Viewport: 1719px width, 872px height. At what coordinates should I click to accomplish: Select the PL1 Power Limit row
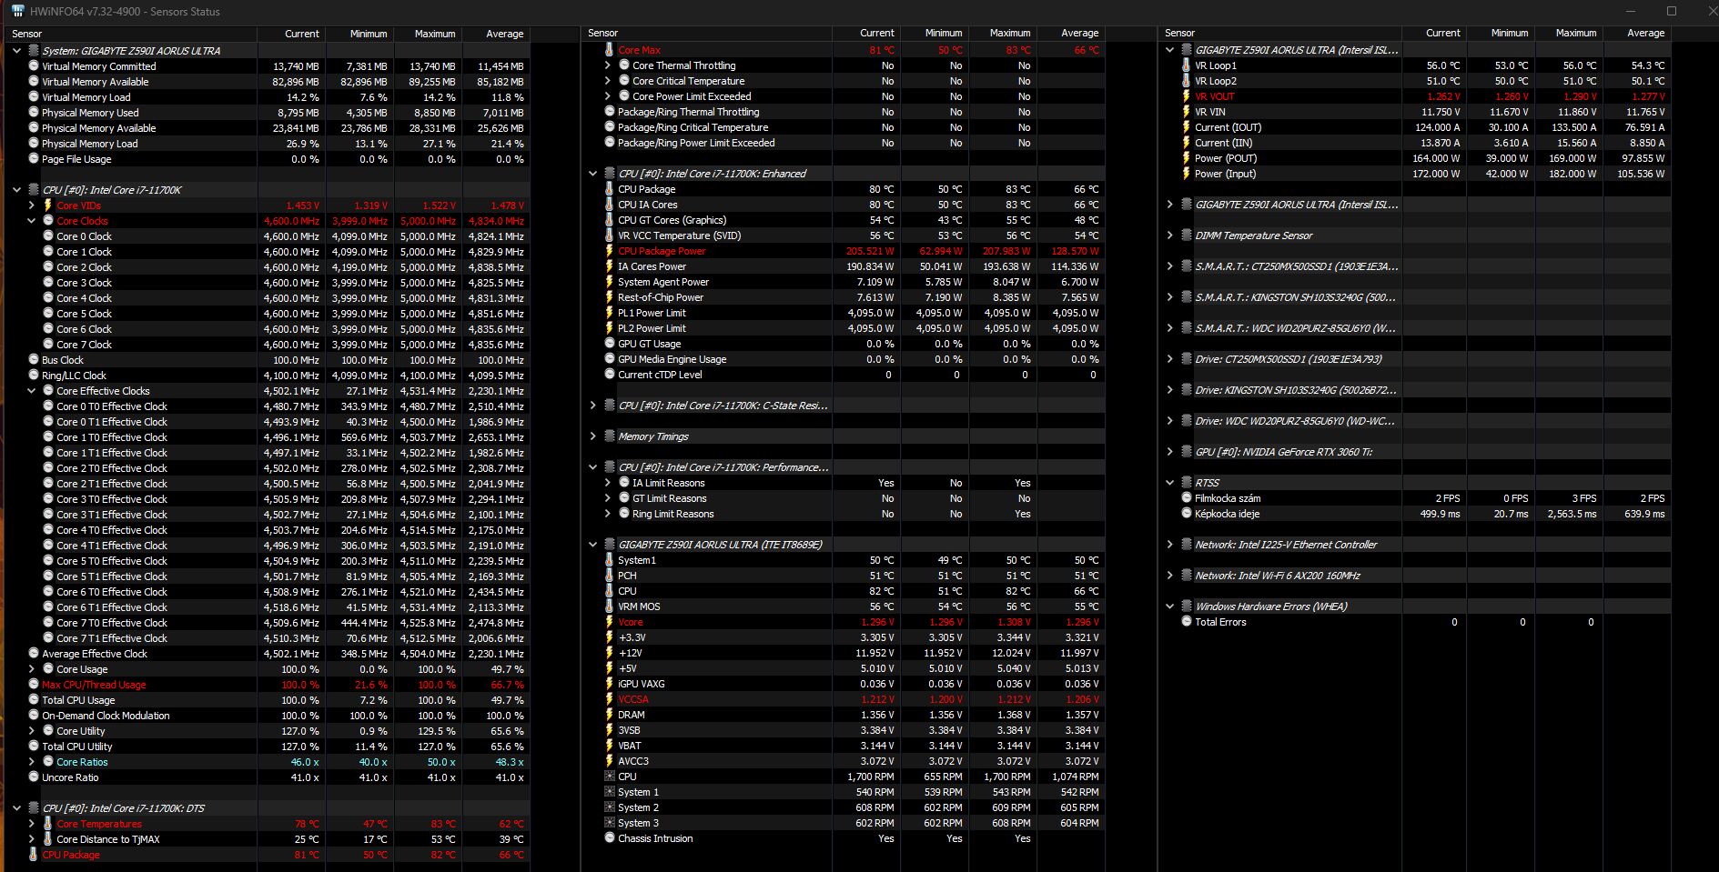(x=844, y=313)
